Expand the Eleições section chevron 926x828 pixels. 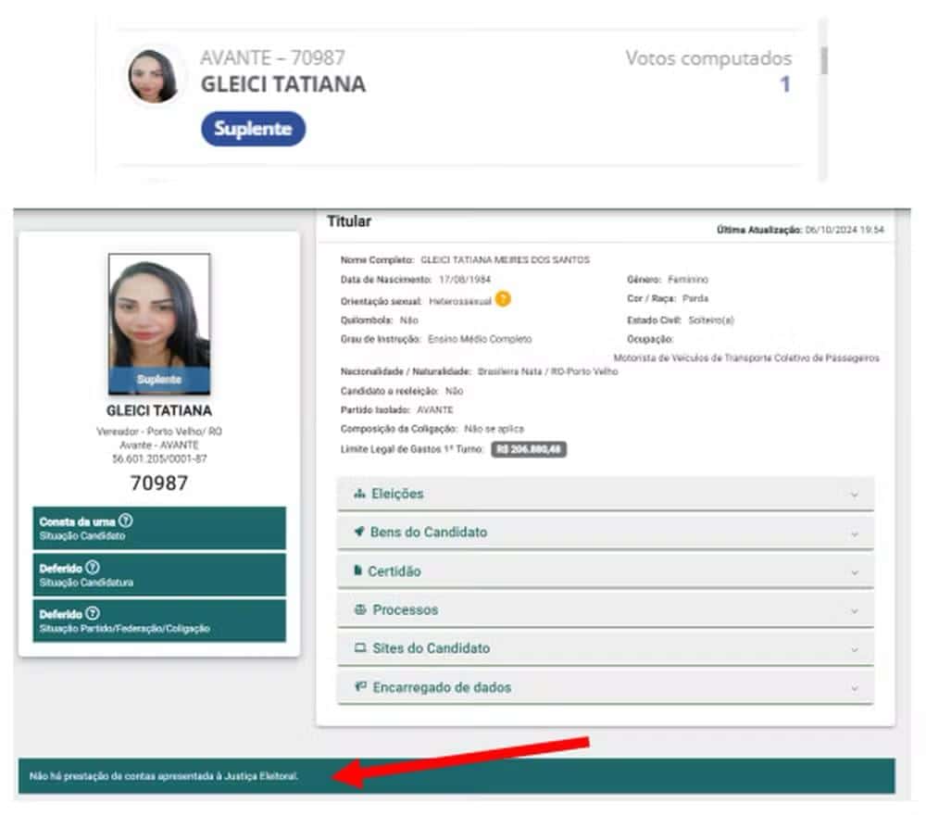click(x=854, y=495)
